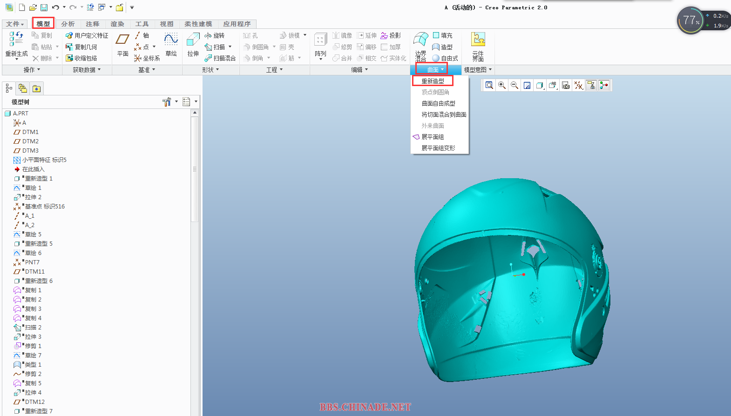The width and height of the screenshot is (731, 416).
Task: Start a 草绘 sketch
Action: (x=171, y=45)
